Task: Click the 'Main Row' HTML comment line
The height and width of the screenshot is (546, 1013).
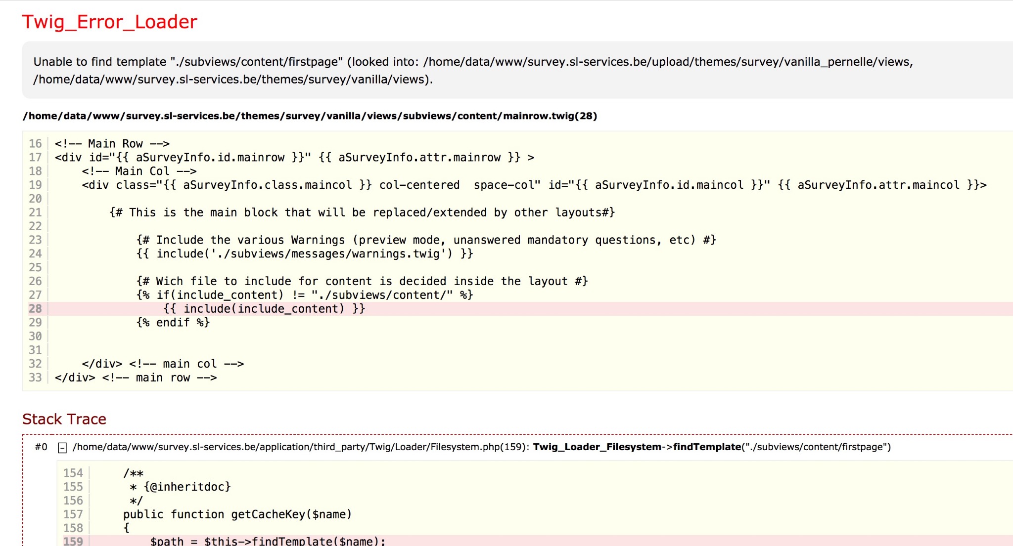Action: (x=112, y=143)
